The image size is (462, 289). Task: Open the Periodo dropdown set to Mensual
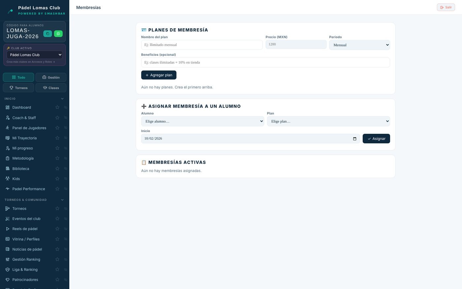[359, 45]
